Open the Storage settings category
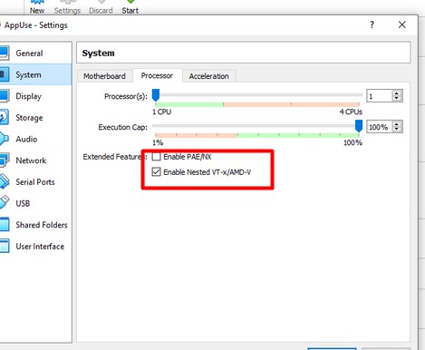 [x=35, y=118]
